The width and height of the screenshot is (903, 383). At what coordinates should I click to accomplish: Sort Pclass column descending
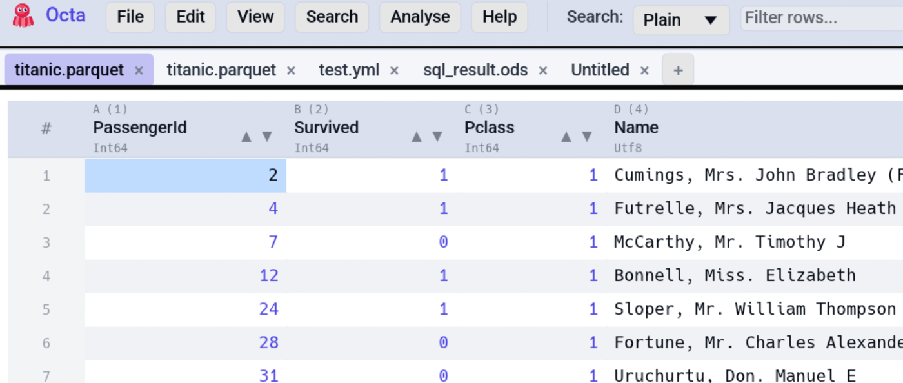coord(587,136)
